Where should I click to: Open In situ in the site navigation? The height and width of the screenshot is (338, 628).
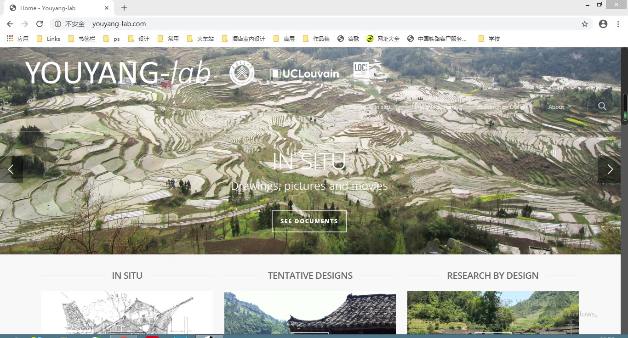[x=382, y=107]
